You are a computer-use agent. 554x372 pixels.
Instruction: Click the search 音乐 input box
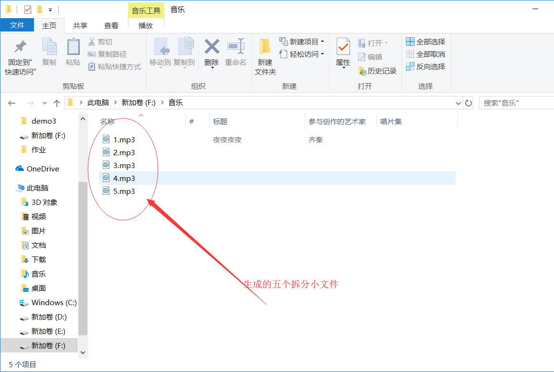coord(516,103)
